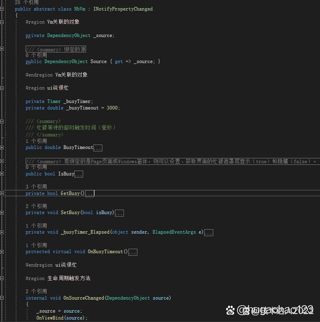320x322 pixels.
Task: Open '1 个引用' CodeLens above BusyTimeout
Action: tap(36, 141)
